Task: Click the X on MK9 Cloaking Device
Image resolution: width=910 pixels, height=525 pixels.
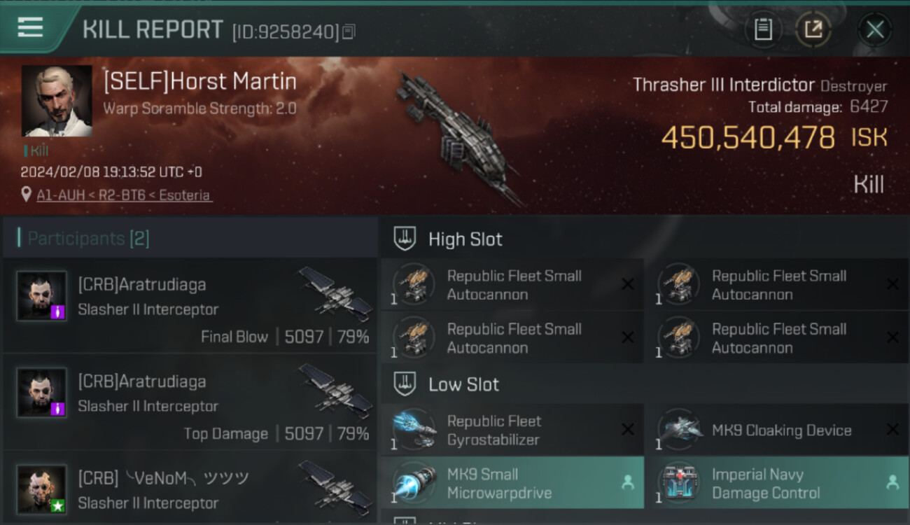Action: point(892,429)
